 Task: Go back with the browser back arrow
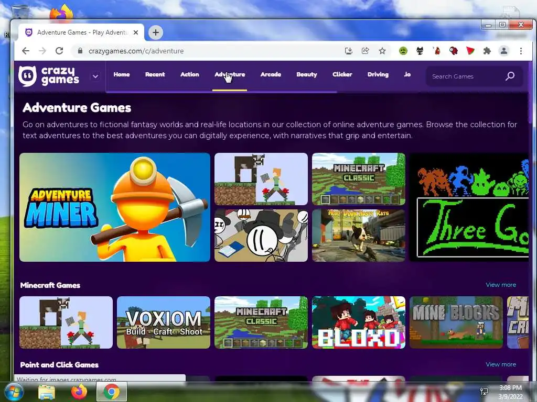[26, 51]
